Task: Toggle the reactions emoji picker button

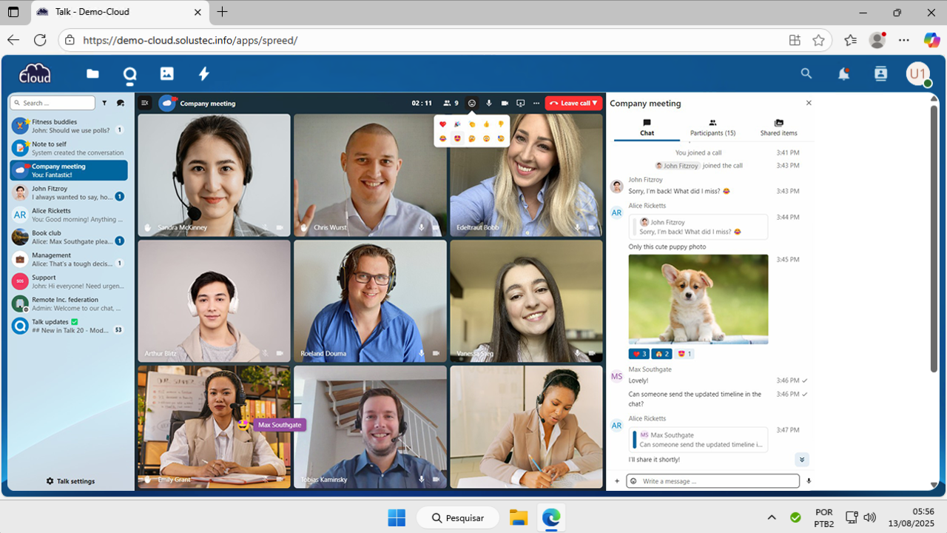Action: pos(472,104)
